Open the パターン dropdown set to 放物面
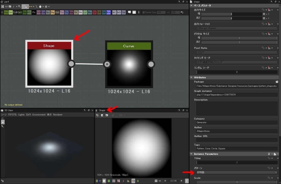 237,173
